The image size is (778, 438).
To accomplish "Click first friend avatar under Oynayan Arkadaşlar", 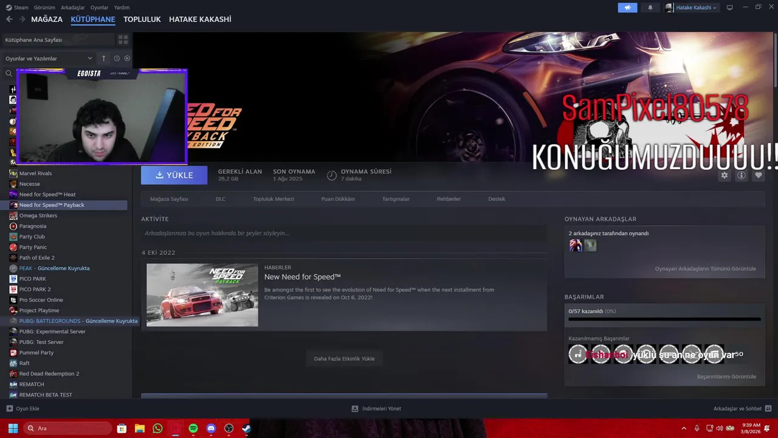I will coord(575,245).
